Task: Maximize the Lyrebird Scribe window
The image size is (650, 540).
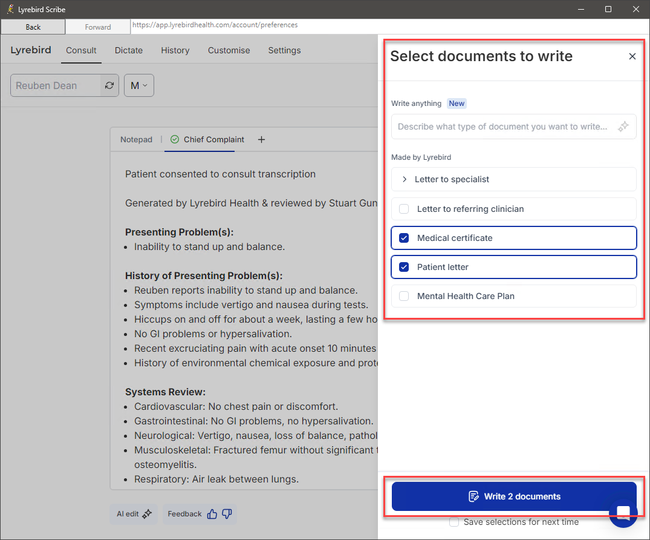Action: 608,9
